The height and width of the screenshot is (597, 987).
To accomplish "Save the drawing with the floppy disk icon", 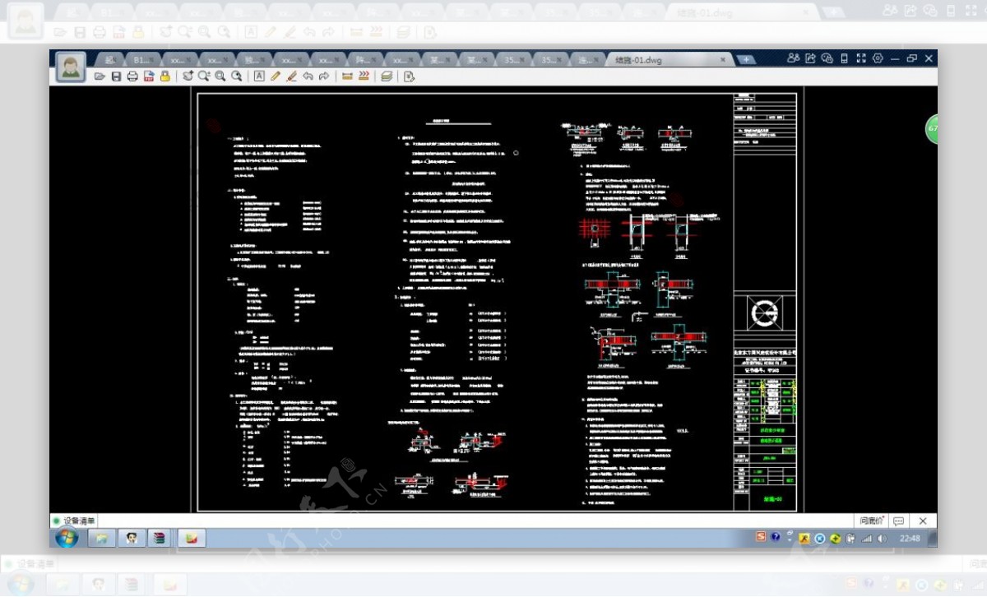I will pyautogui.click(x=116, y=76).
